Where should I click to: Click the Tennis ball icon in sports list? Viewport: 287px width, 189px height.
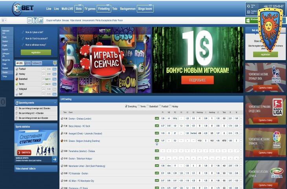pyautogui.click(x=17, y=84)
